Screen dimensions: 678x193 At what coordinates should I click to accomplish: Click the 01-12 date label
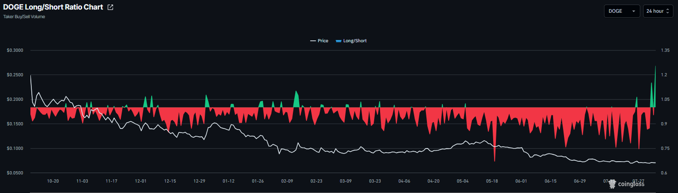click(x=228, y=181)
